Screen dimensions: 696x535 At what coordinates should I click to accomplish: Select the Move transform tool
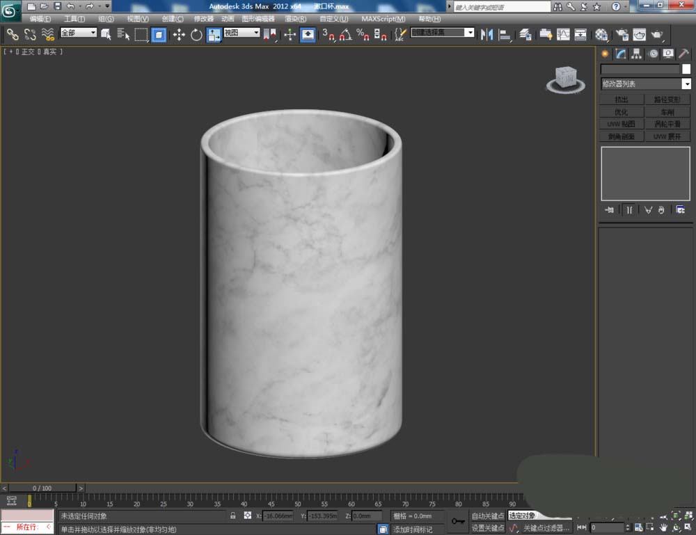(179, 34)
